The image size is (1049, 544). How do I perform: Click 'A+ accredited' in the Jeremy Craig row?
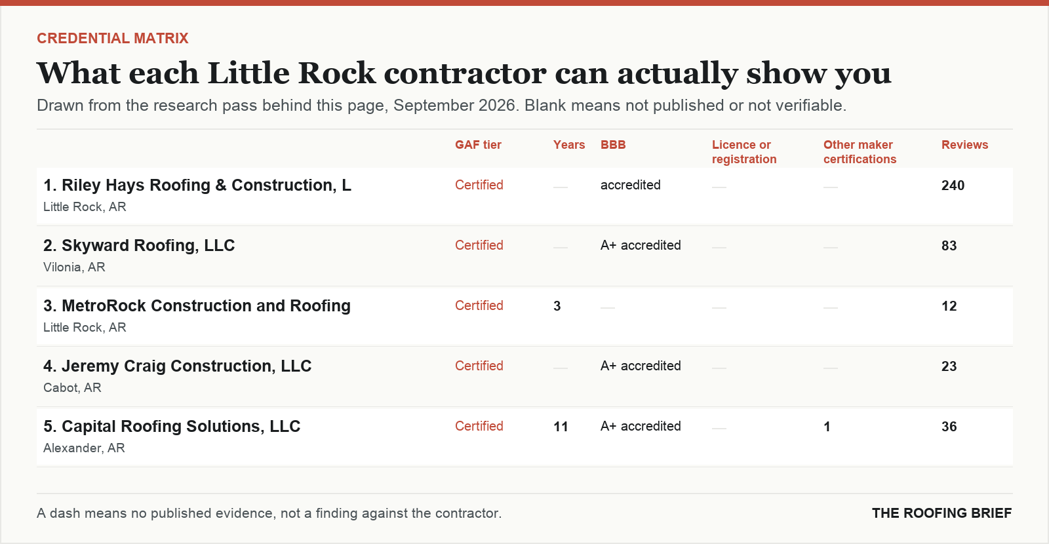click(x=641, y=366)
